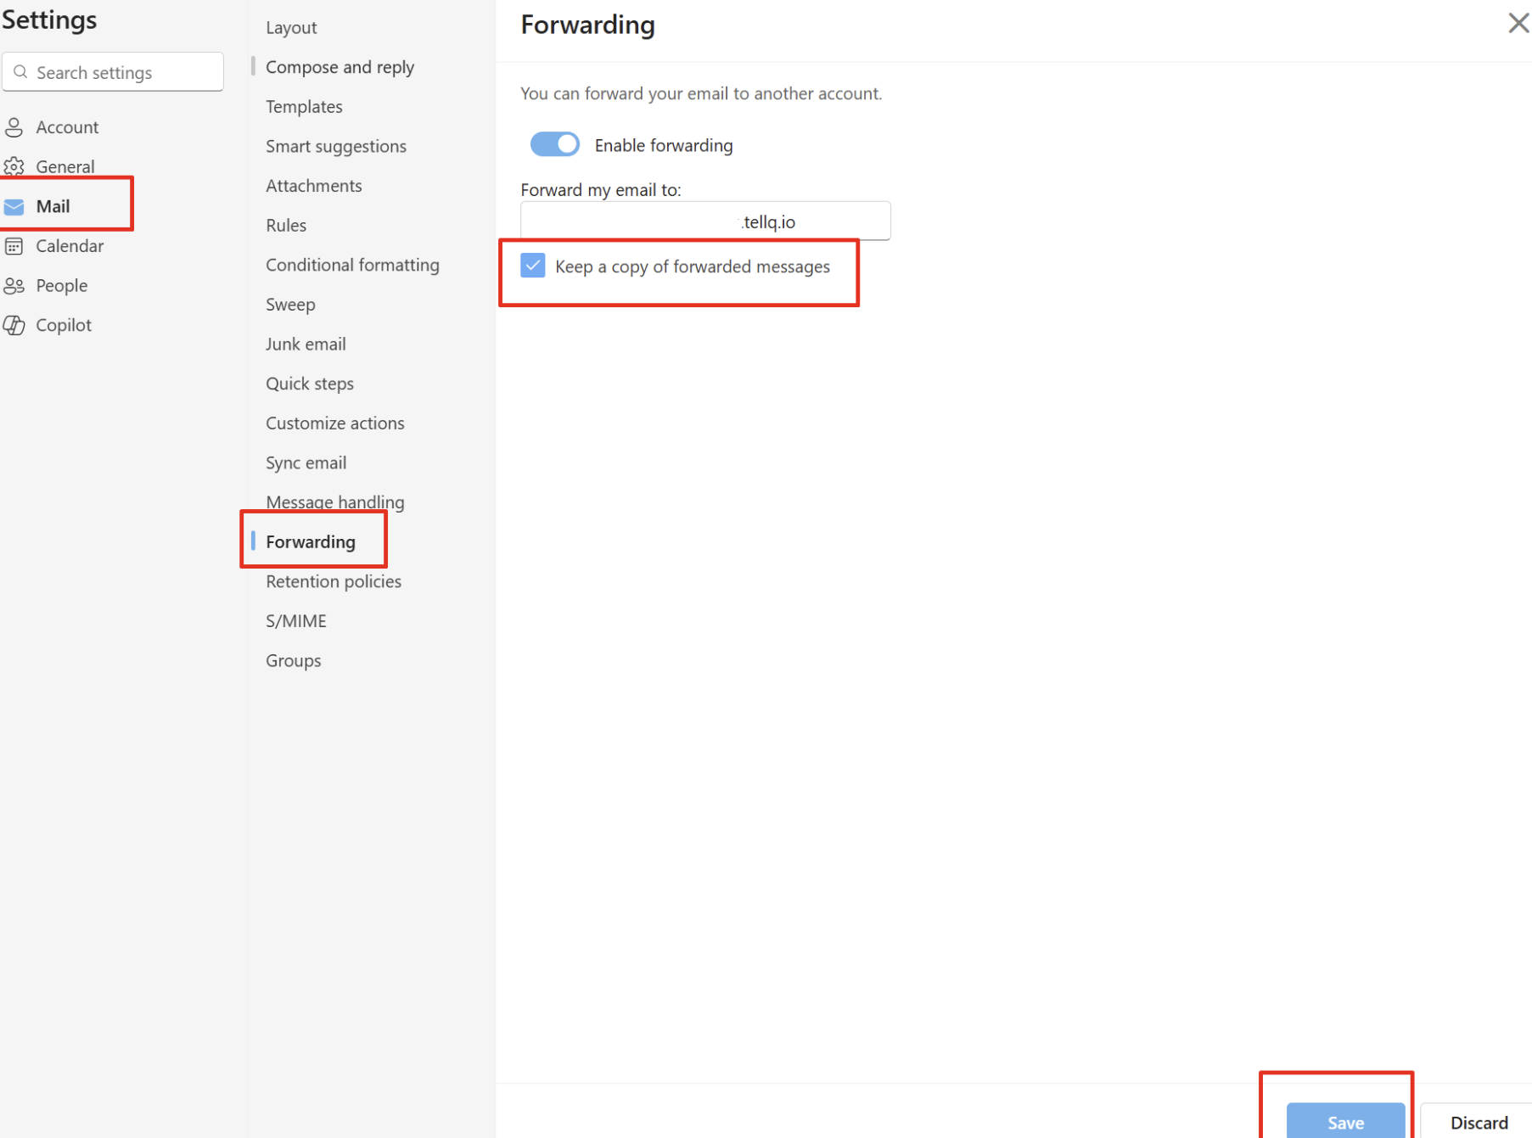Open the Rules settings page

point(286,225)
